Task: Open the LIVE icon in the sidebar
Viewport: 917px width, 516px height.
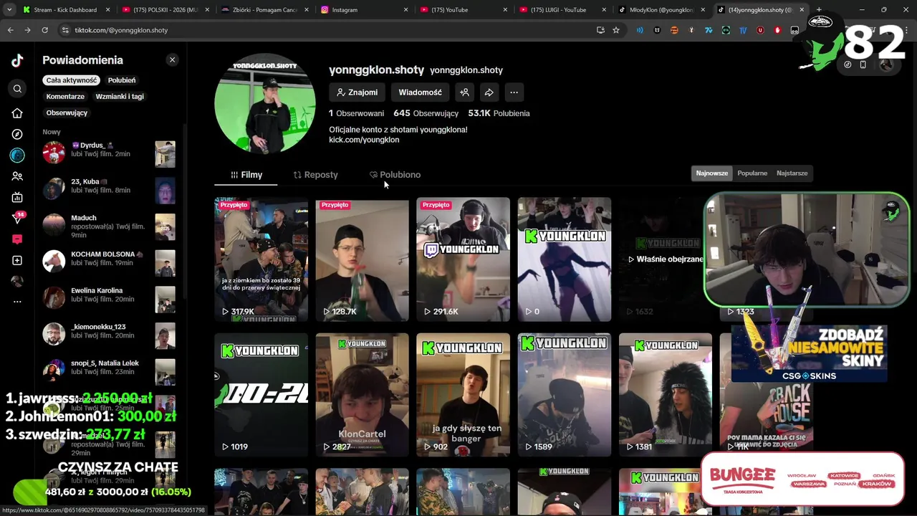Action: click(x=17, y=197)
